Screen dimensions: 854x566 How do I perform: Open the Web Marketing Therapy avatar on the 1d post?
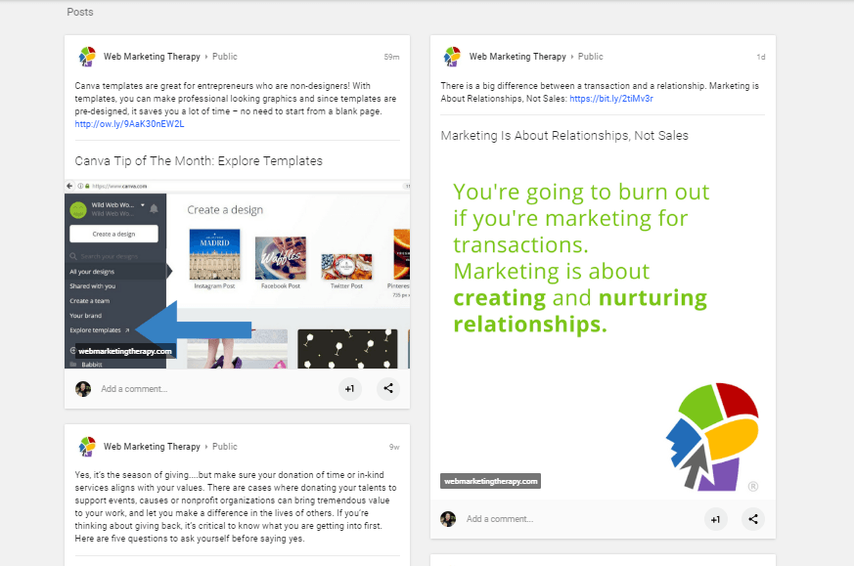click(452, 57)
